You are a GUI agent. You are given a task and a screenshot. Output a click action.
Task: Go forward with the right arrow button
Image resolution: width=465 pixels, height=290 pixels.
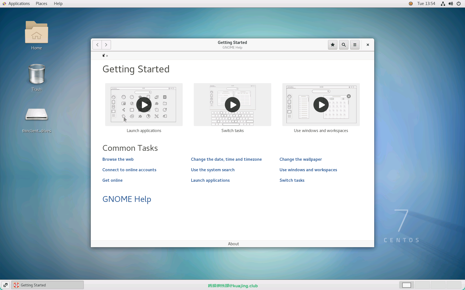(x=106, y=45)
